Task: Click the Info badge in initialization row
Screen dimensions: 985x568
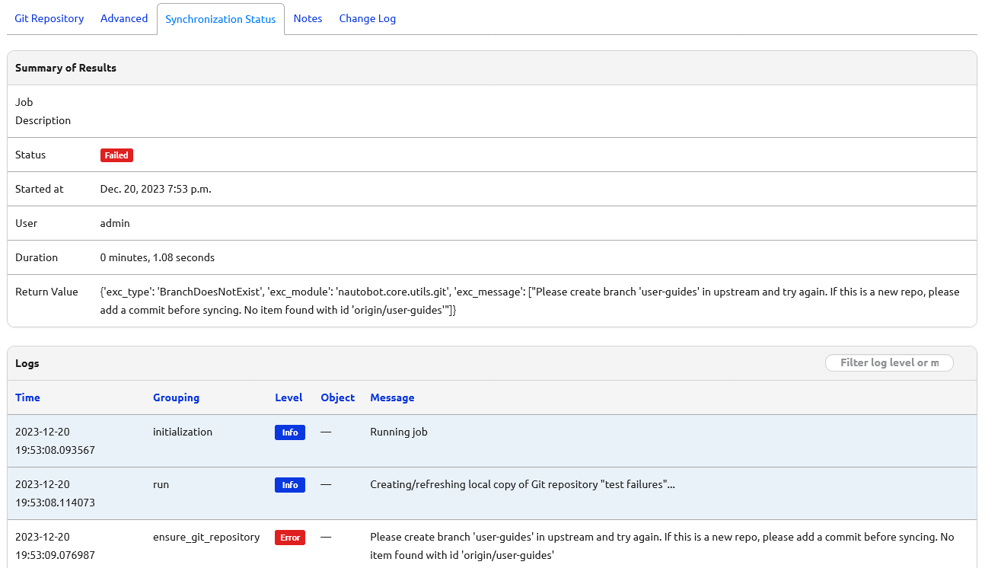Action: tap(289, 432)
